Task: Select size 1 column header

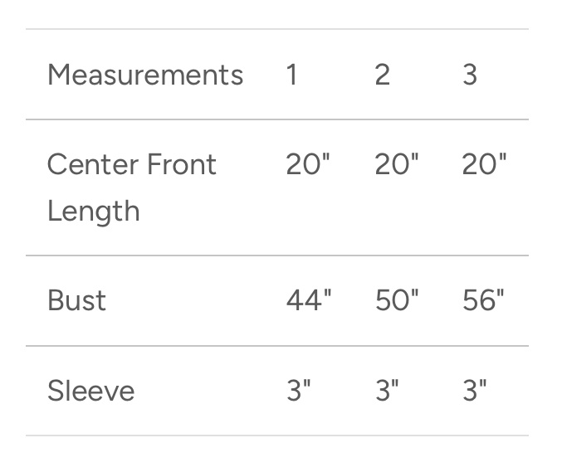Action: click(x=292, y=75)
